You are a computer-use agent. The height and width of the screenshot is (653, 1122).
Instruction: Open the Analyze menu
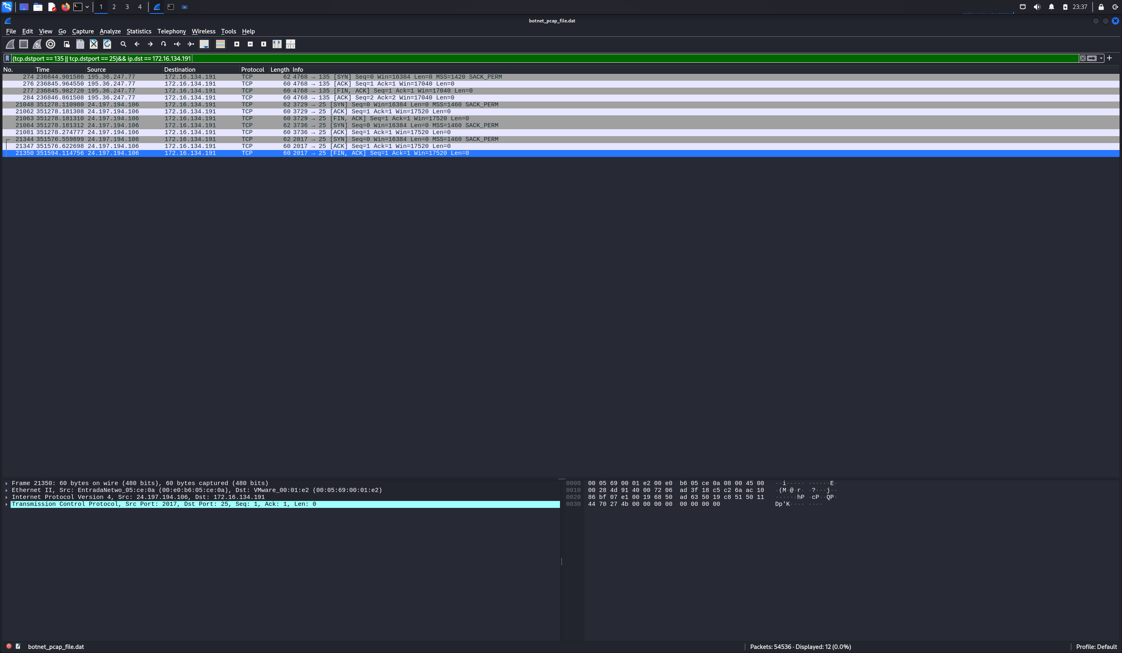coord(110,31)
